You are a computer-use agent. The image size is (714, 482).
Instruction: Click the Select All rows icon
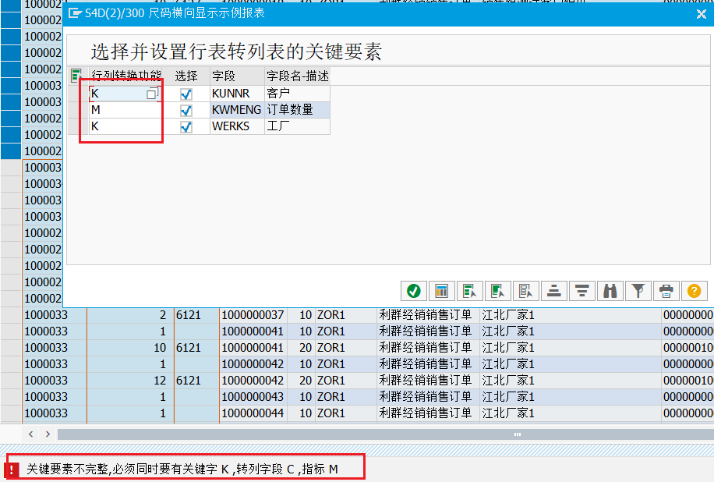point(469,291)
